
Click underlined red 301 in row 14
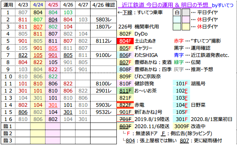53,105
